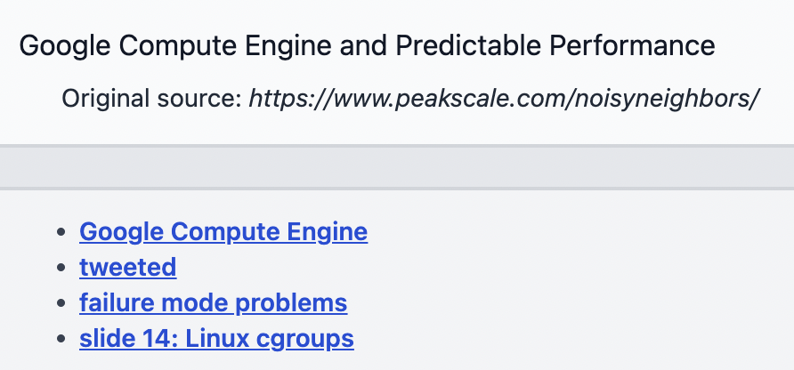Image resolution: width=794 pixels, height=370 pixels.
Task: Click the peakscale.com noisyneighbors source URL
Action: pos(504,98)
